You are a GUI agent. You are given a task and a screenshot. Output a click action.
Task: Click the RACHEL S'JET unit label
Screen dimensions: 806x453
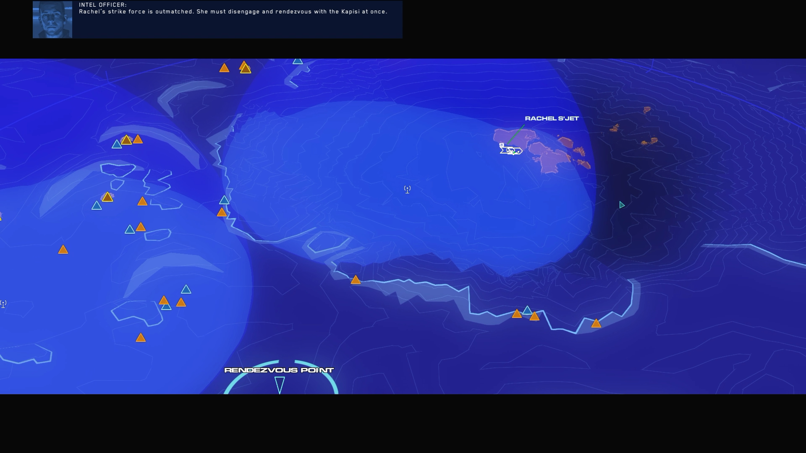pos(552,119)
